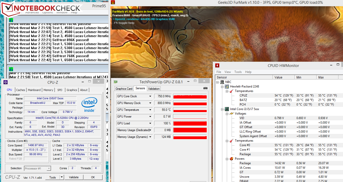Open the View menu in HWMonitor

[x=228, y=72]
